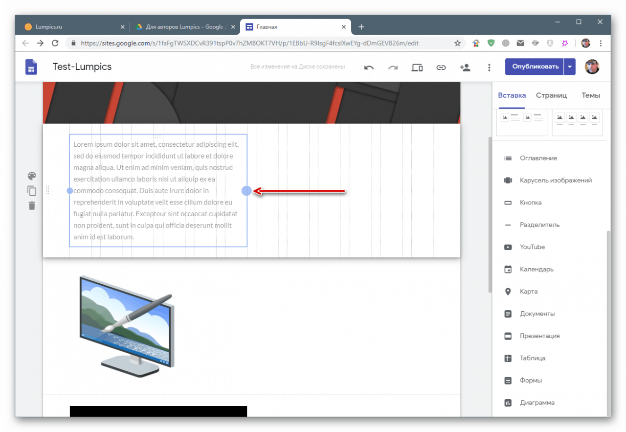Redo the last change

[x=393, y=68]
